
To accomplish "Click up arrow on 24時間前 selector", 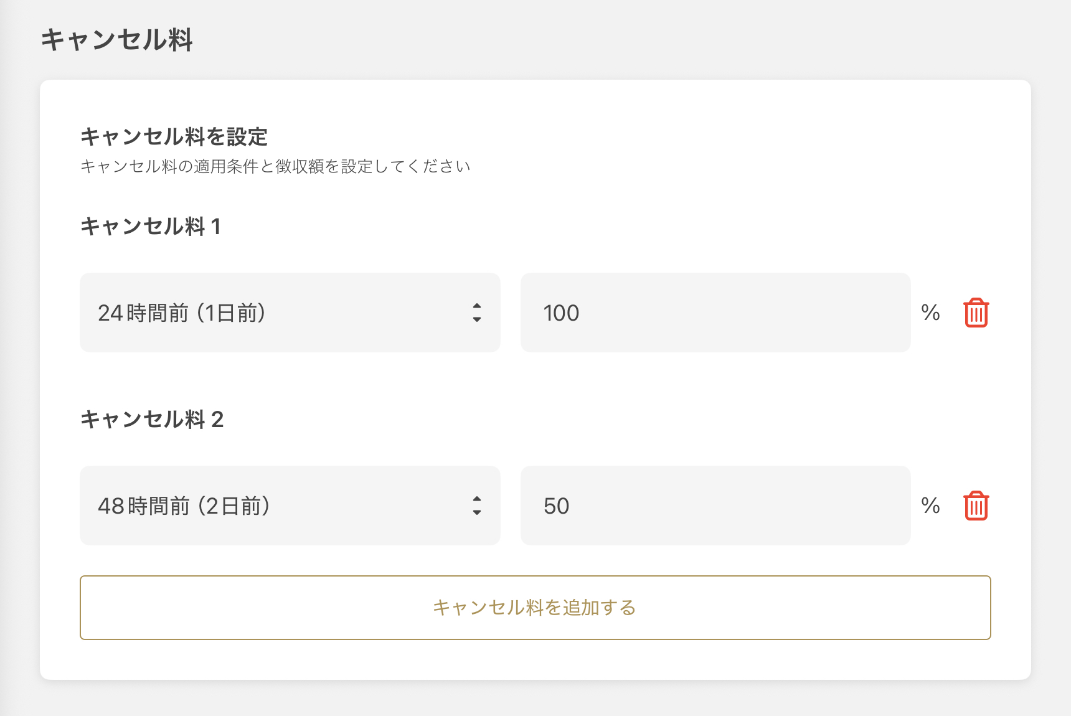I will [x=477, y=306].
